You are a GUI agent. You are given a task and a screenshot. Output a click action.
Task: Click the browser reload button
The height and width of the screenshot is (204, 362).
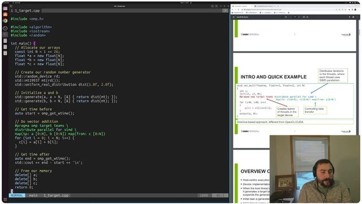[x=239, y=10]
